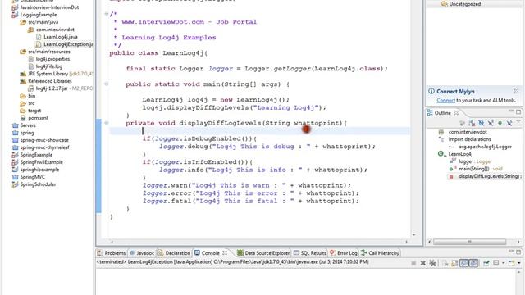Open the Call Hierarchy tab
This screenshot has width=525, height=295.
[380, 253]
